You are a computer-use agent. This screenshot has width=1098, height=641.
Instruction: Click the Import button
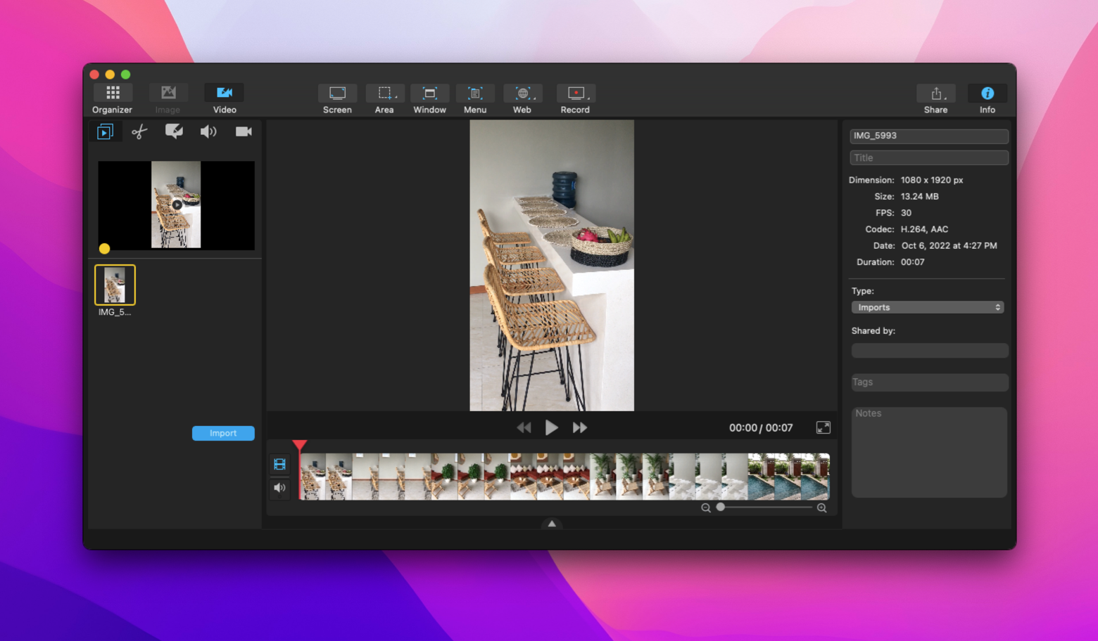click(223, 433)
